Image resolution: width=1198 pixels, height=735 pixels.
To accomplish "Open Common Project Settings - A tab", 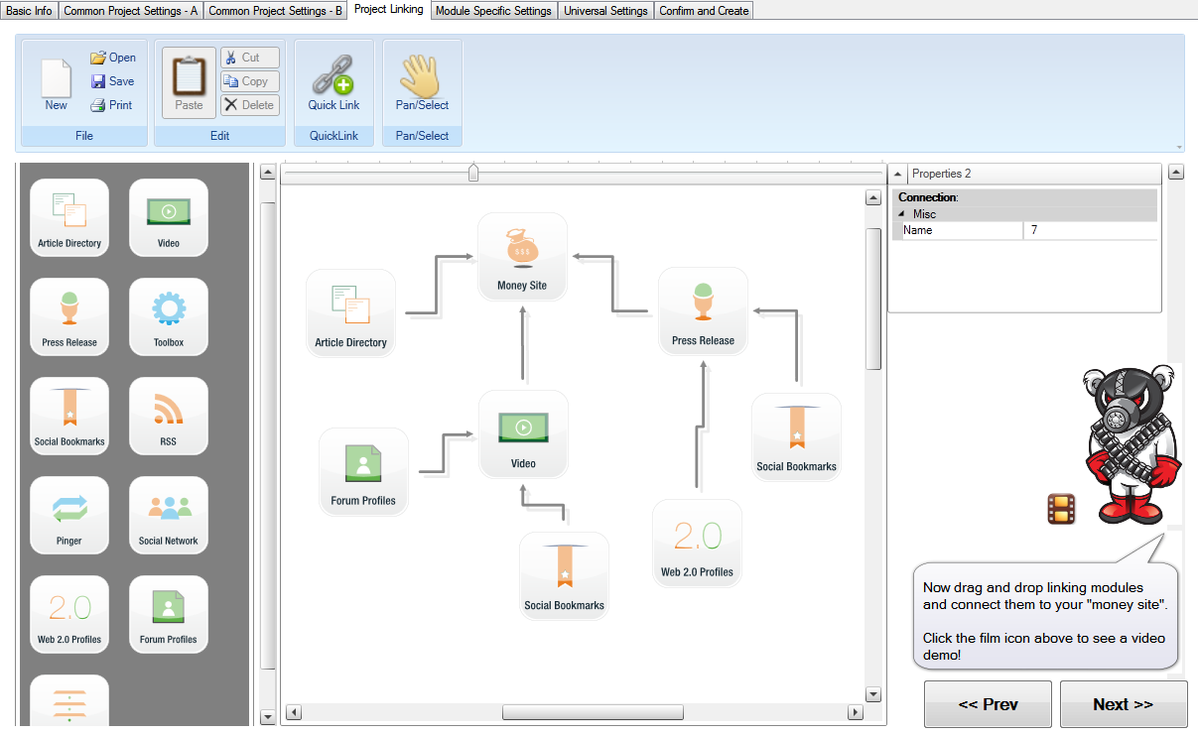I will click(131, 11).
